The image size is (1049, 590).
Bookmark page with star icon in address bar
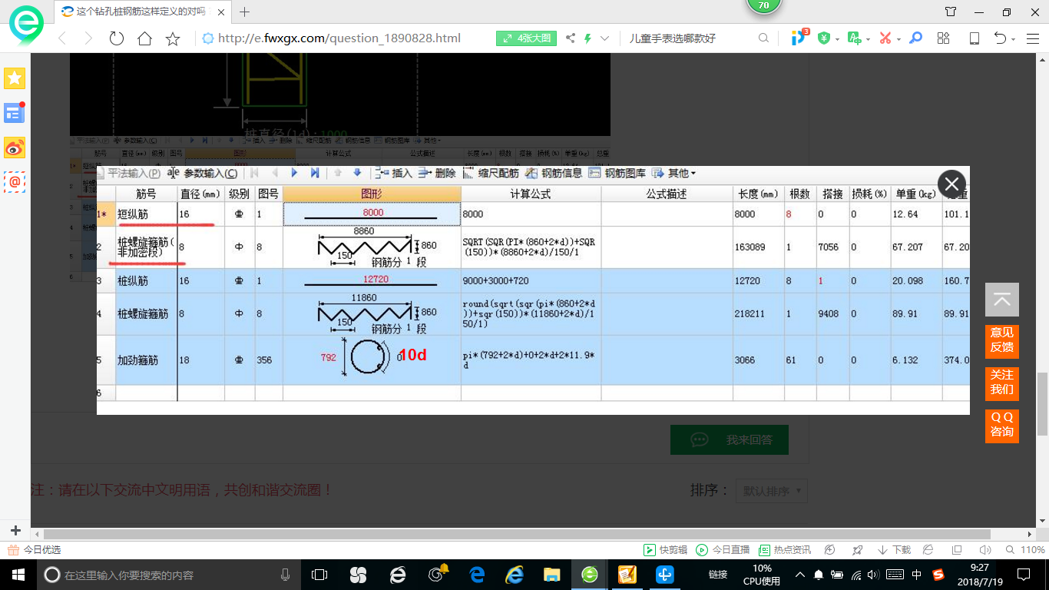pos(173,38)
